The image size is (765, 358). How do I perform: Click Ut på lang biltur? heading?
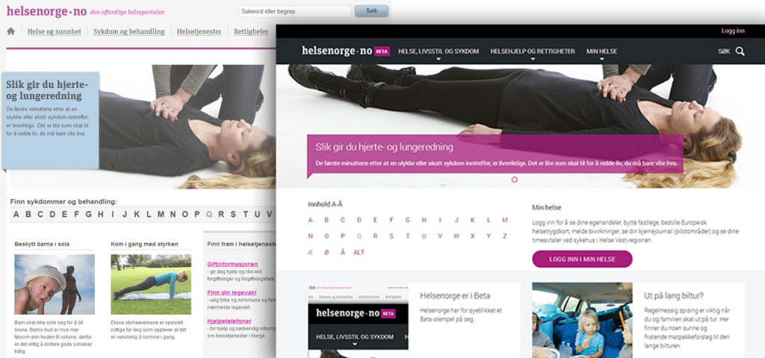[x=673, y=295]
